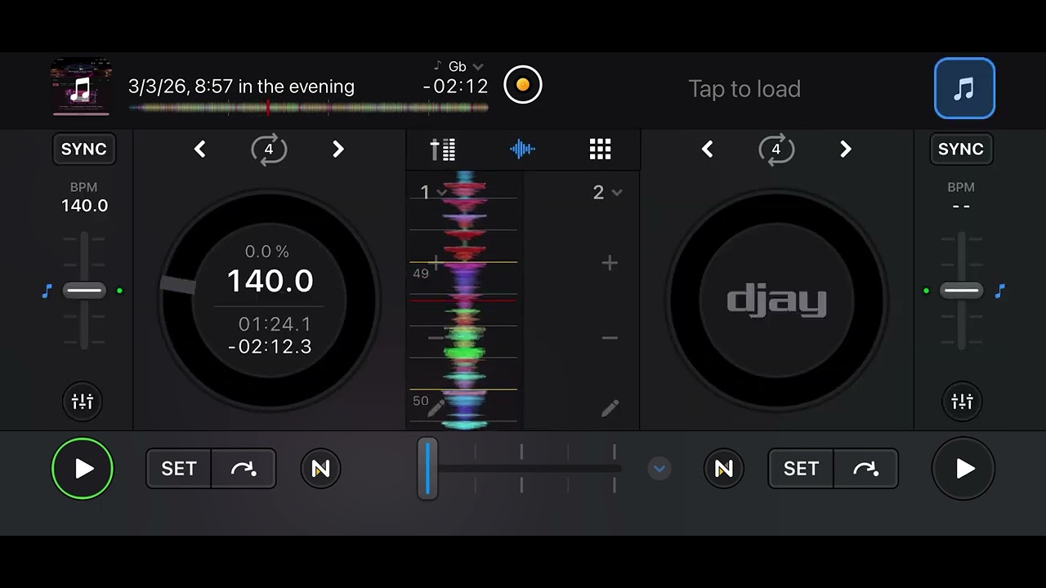Toggle Neural Mix on left deck

pyautogui.click(x=320, y=469)
